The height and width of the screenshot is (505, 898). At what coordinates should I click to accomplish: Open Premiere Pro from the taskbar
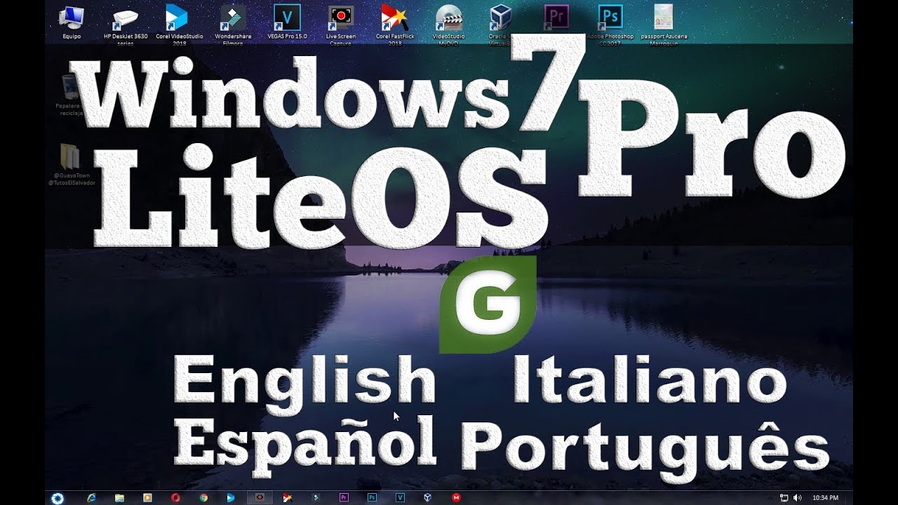[x=344, y=498]
